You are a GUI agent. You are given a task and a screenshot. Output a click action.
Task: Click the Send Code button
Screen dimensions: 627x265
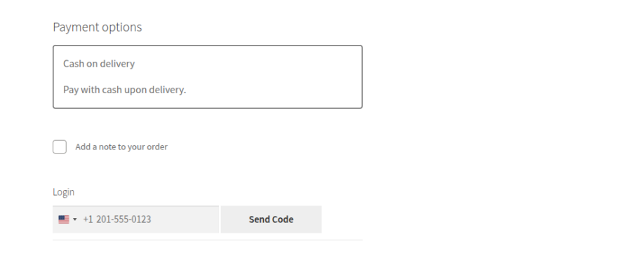(x=271, y=219)
